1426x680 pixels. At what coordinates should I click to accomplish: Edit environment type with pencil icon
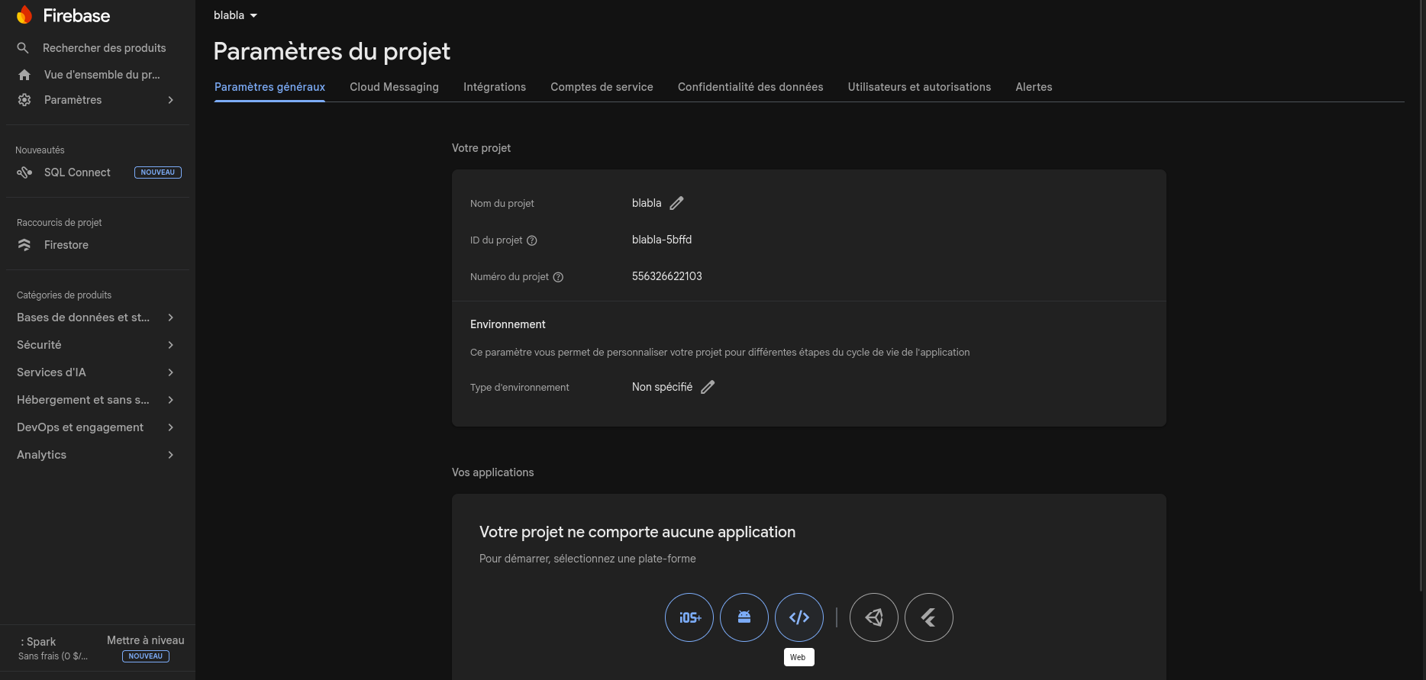pos(708,387)
